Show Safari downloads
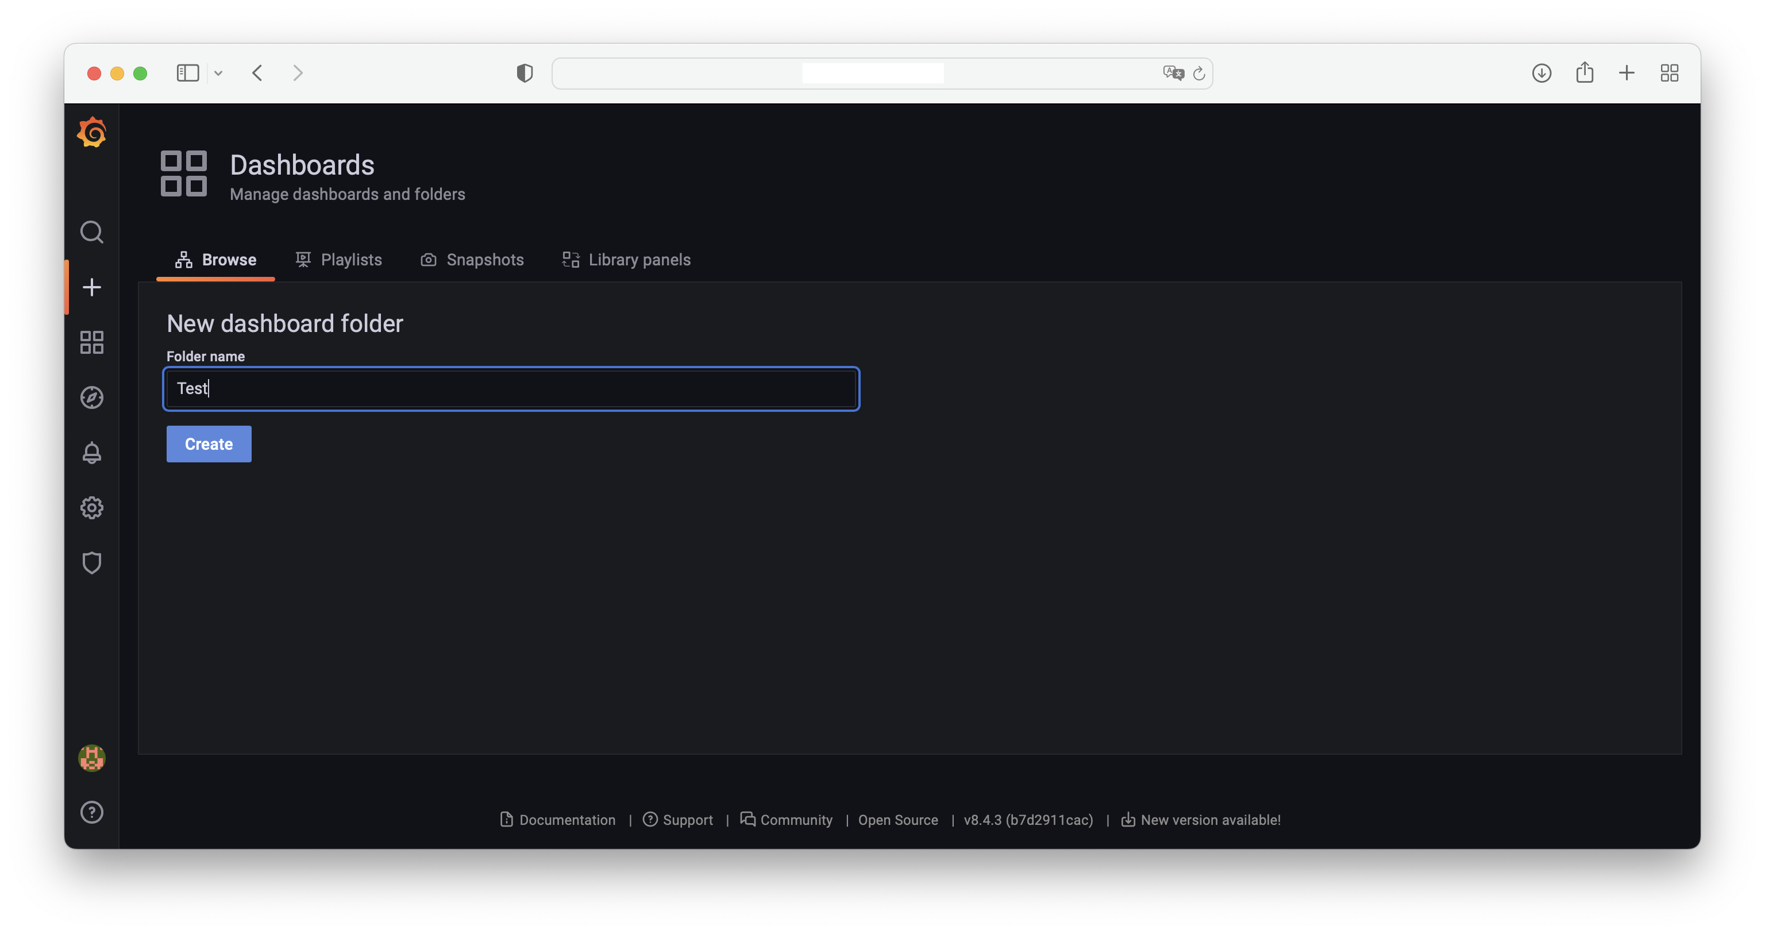Viewport: 1765px width, 934px height. [1542, 72]
